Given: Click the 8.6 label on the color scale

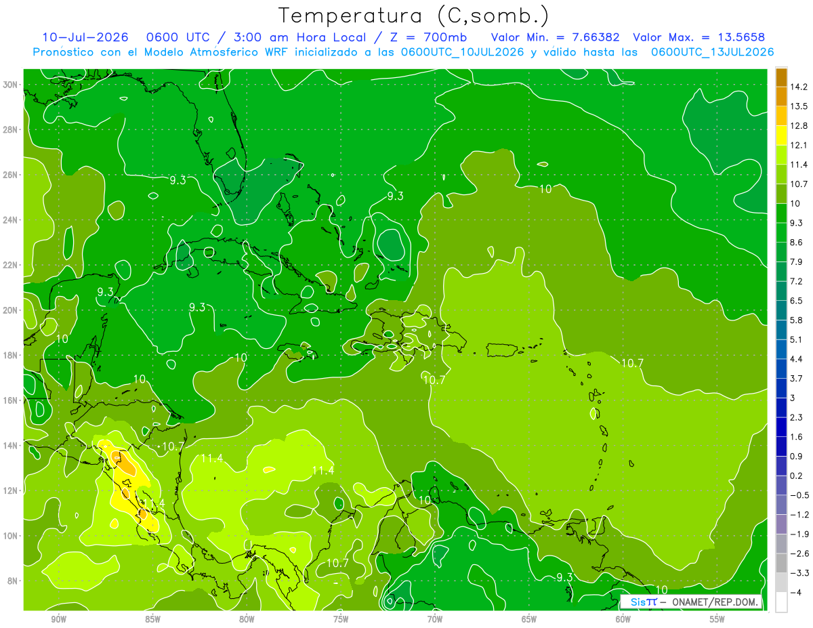Looking at the screenshot, I should (x=796, y=243).
